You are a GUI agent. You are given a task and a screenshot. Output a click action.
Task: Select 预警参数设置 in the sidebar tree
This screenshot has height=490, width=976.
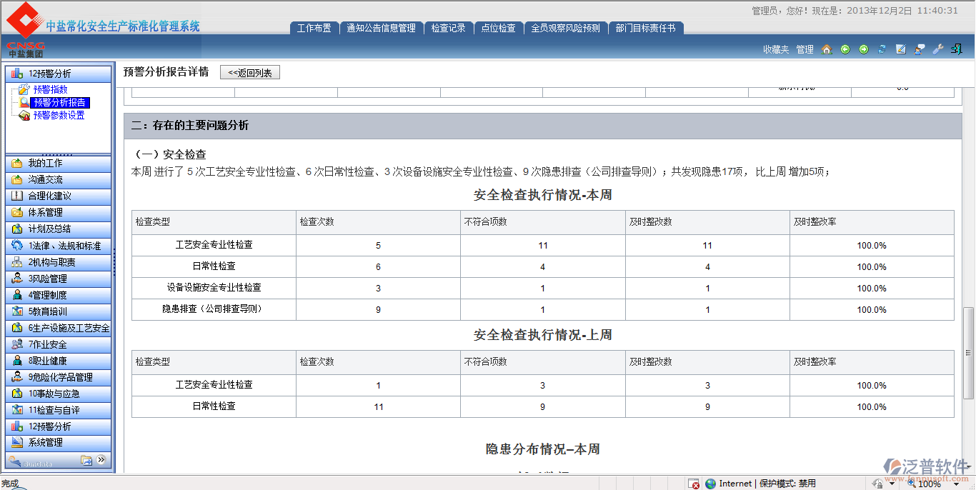click(x=59, y=115)
